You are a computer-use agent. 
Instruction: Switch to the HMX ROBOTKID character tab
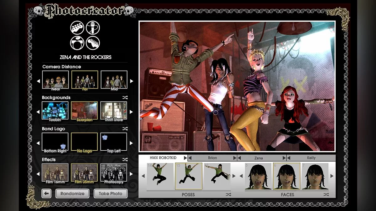[x=163, y=158]
